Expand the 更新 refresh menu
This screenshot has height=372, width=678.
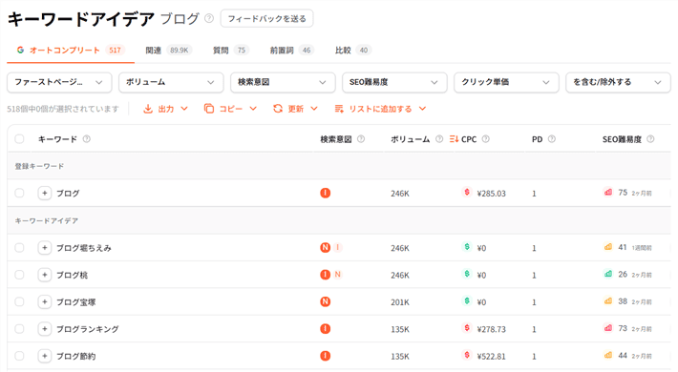point(295,109)
